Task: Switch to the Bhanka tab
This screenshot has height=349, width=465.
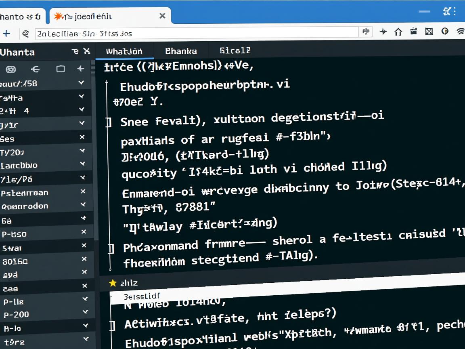Action: pos(180,51)
